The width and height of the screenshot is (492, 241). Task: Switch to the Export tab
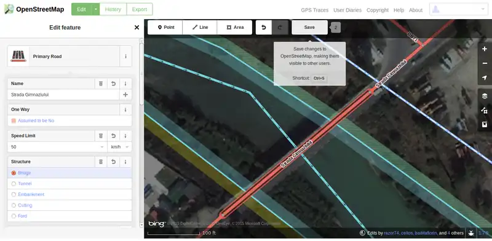point(140,9)
